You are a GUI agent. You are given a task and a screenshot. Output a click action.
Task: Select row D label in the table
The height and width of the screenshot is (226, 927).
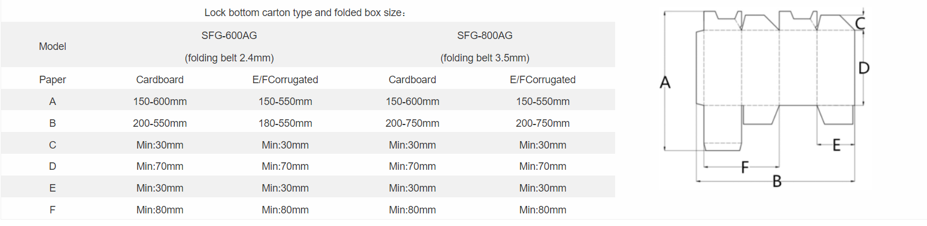(x=52, y=166)
